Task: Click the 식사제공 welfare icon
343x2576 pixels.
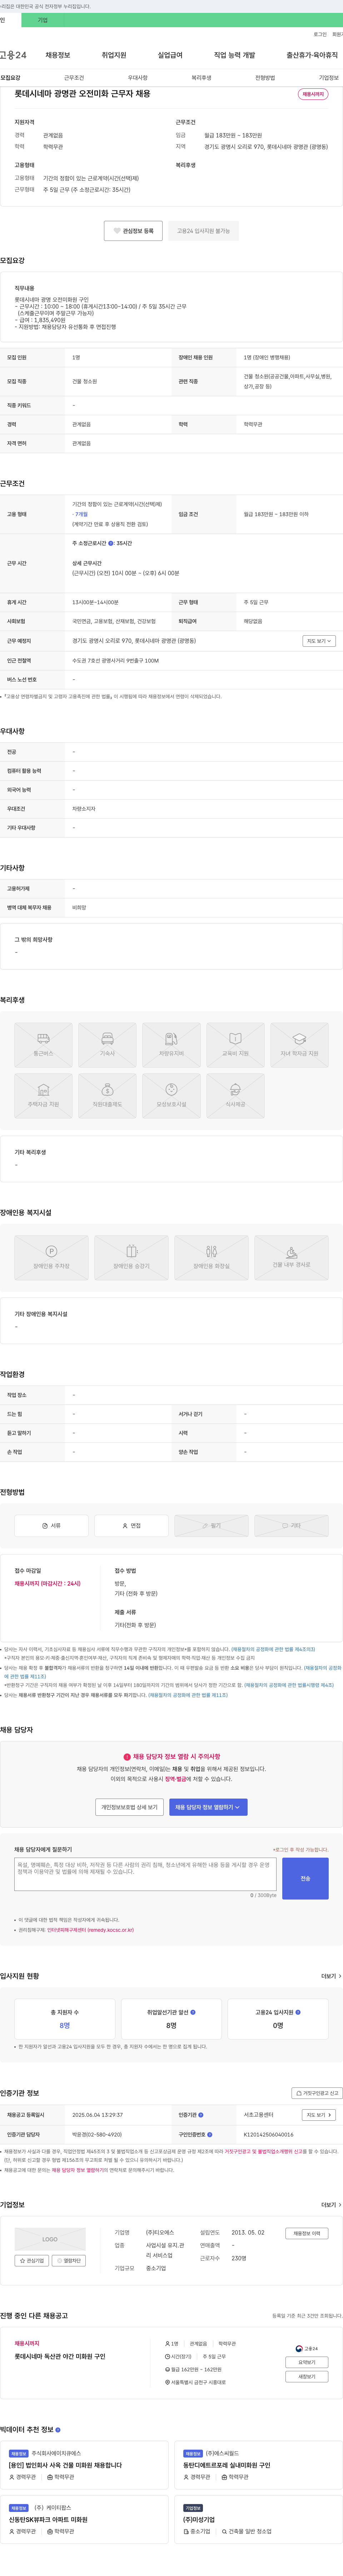Action: pyautogui.click(x=235, y=1096)
